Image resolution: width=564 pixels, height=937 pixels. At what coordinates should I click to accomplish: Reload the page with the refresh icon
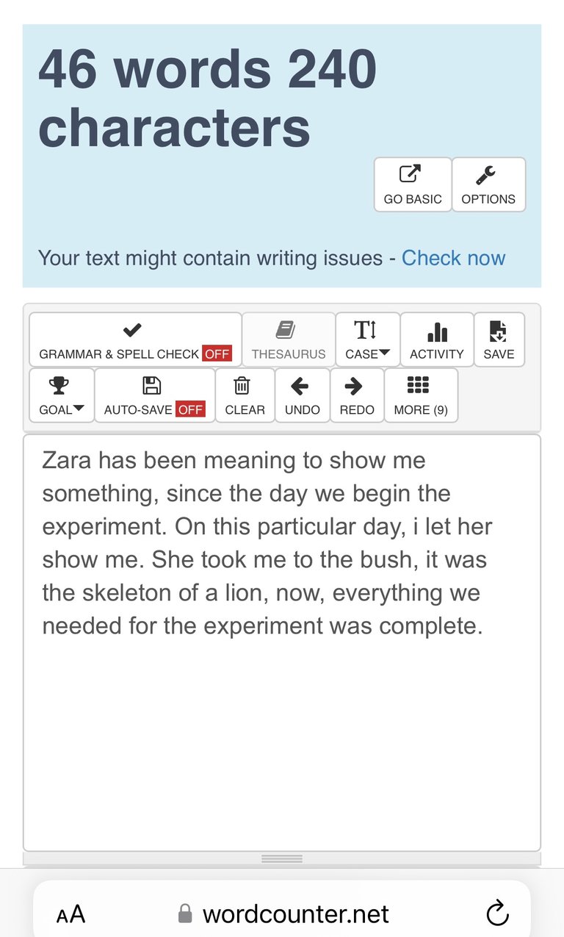[498, 913]
